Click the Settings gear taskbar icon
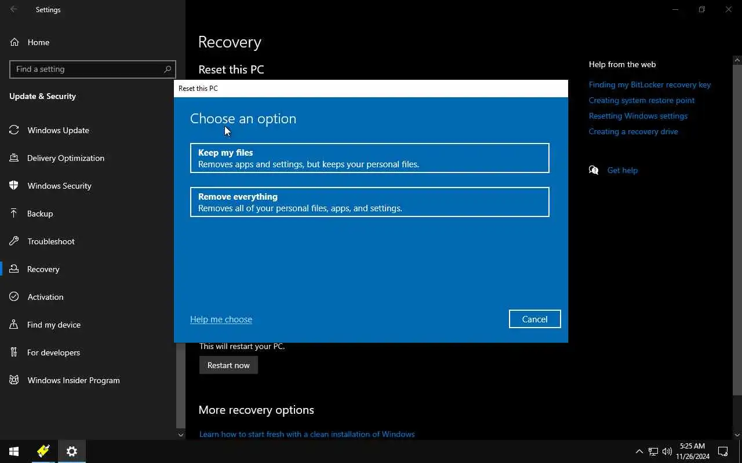 point(72,451)
